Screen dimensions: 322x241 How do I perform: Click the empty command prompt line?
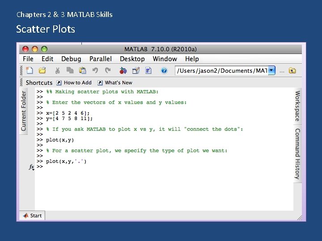point(40,166)
